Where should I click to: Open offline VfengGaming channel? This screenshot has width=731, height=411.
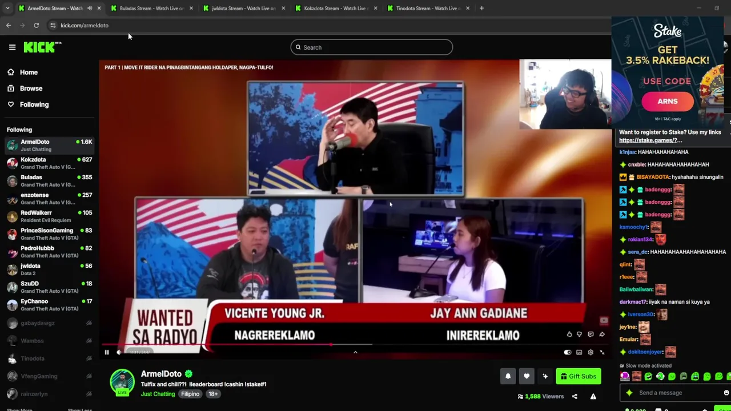[50, 376]
